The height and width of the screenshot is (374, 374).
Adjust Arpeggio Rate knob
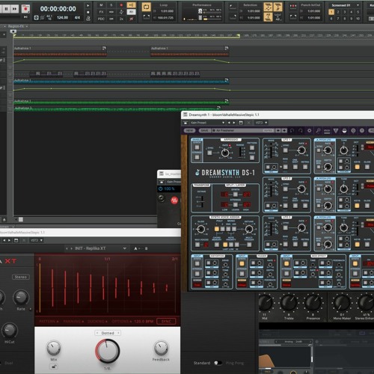pos(225,153)
